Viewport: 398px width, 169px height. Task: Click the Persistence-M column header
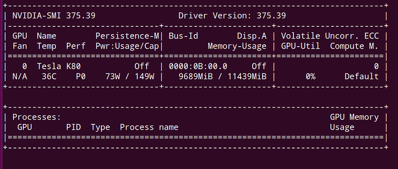coord(127,36)
